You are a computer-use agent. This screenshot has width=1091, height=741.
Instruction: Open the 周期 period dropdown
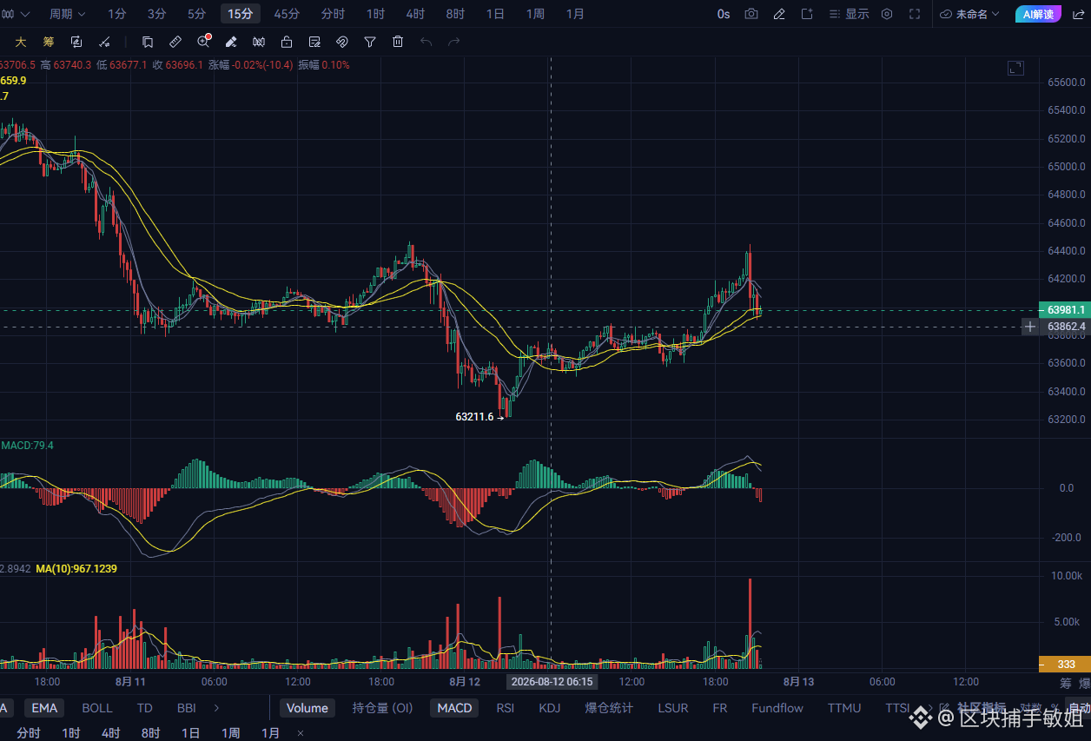coord(67,14)
